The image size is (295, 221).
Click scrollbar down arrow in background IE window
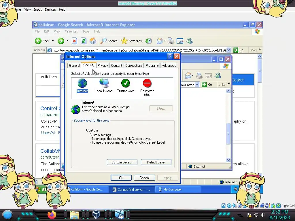coord(228,160)
